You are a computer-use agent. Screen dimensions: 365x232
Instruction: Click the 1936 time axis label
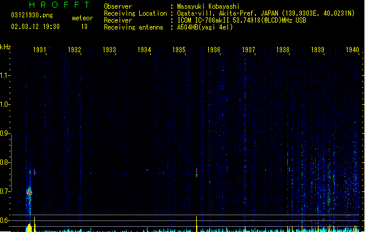pyautogui.click(x=214, y=49)
